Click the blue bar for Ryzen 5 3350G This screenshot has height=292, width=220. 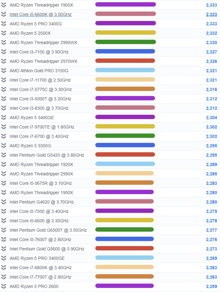[x=125, y=145]
